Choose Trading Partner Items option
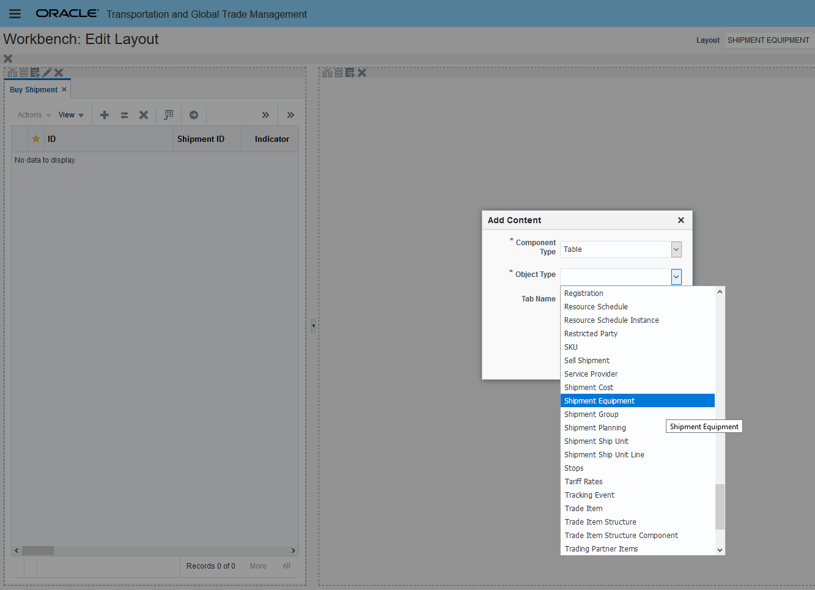Screen dimensions: 815x590 tap(638, 549)
